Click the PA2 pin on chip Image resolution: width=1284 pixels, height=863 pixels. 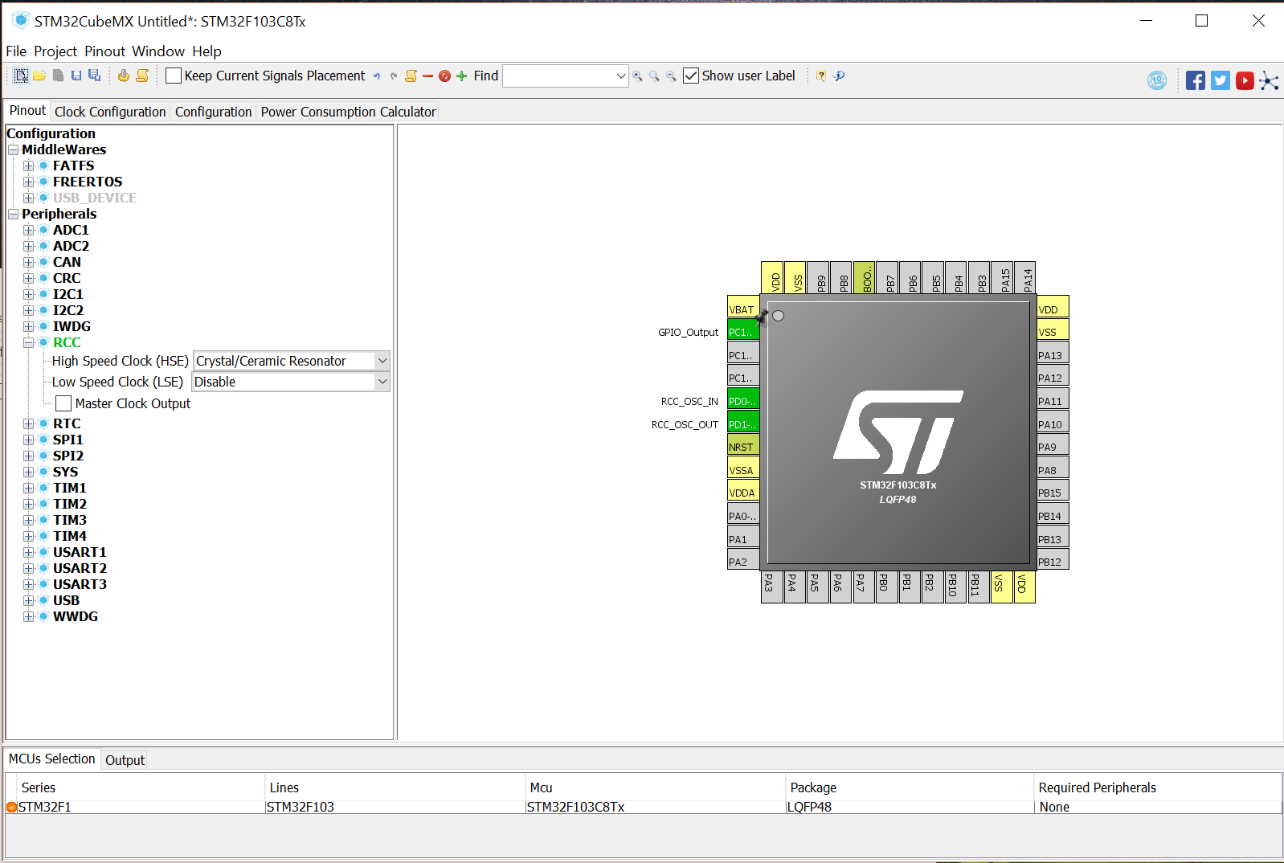pyautogui.click(x=742, y=561)
